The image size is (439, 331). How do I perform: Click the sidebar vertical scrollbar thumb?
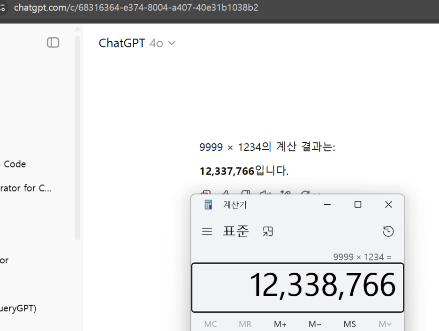77,138
